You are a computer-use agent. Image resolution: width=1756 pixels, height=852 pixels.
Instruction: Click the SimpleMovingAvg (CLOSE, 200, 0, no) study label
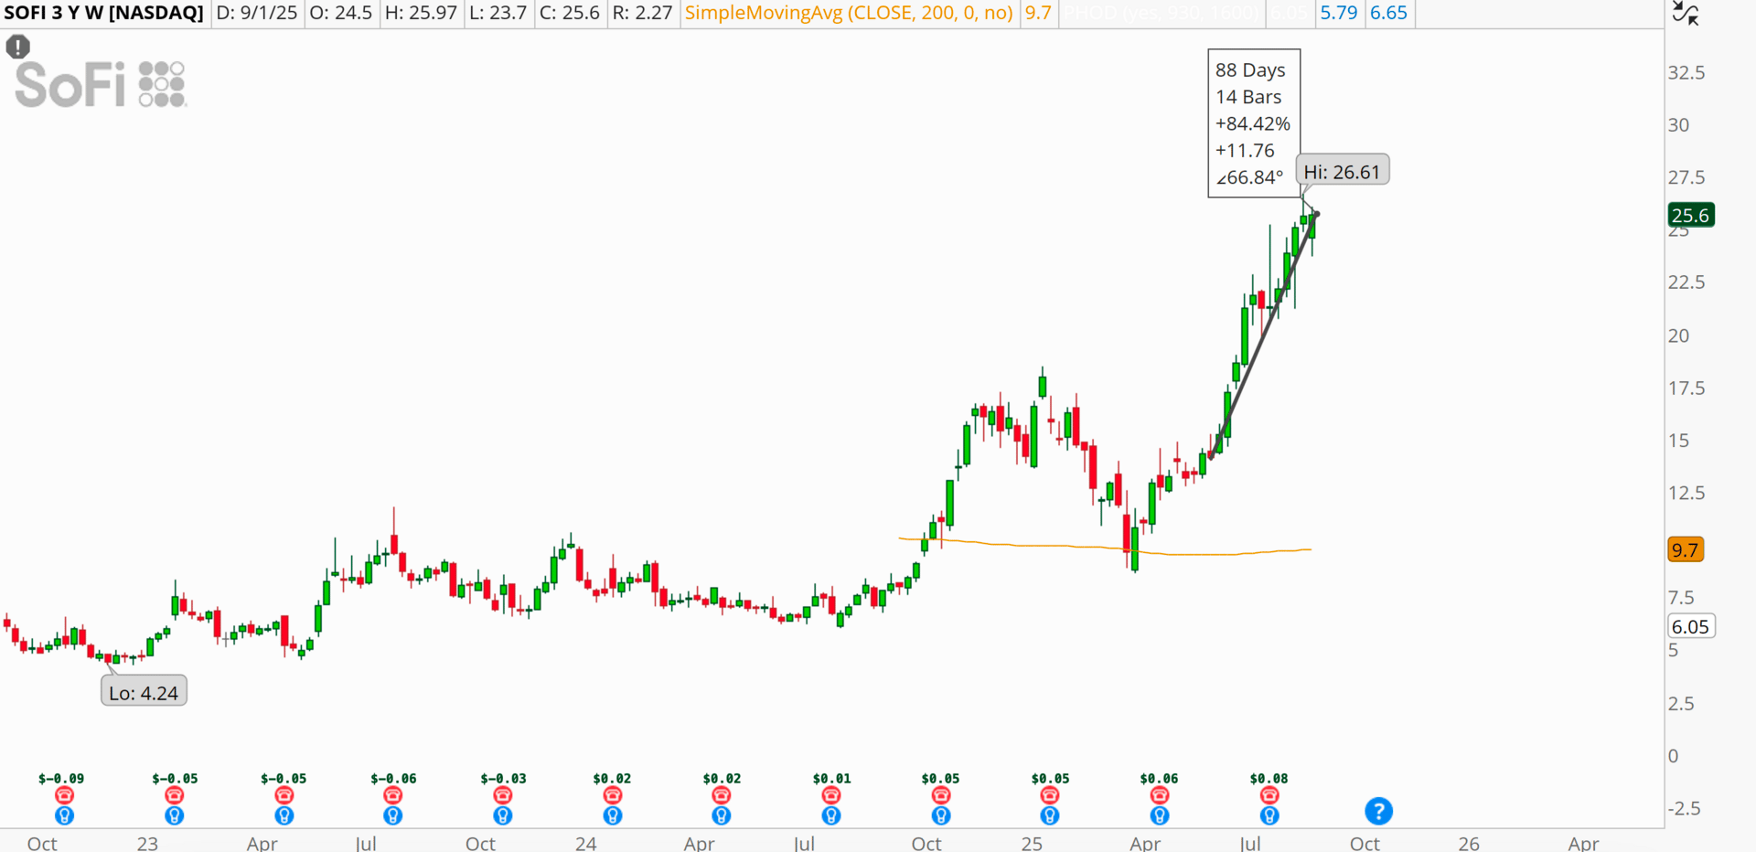click(849, 13)
